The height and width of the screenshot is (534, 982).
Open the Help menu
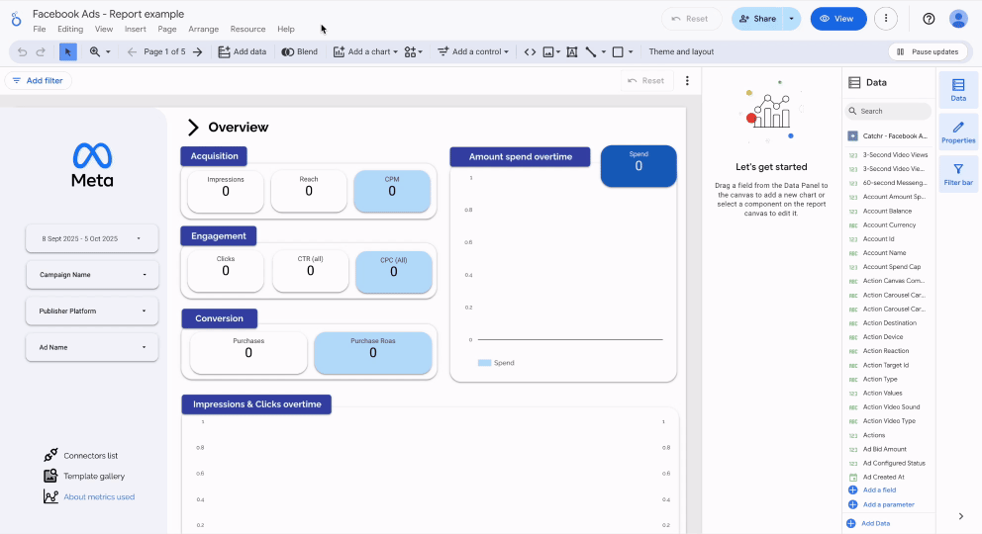(x=286, y=30)
